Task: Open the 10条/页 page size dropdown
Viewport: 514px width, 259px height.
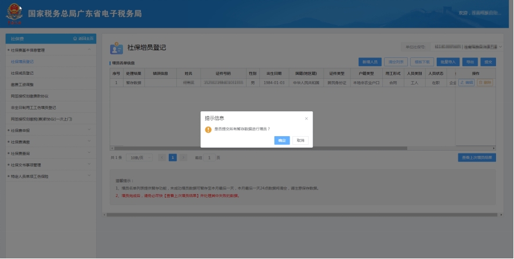Action: [x=140, y=158]
